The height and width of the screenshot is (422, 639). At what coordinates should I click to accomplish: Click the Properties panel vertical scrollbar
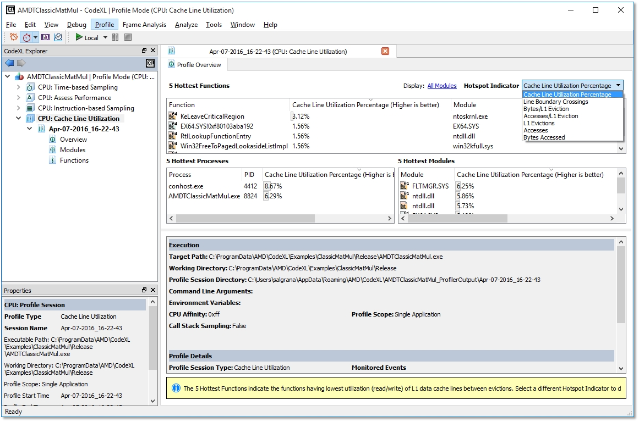(152, 337)
